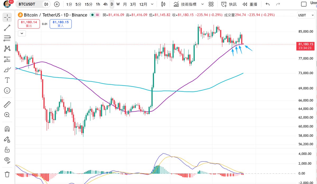Add a symbol with the plus circle
This screenshot has width=317, height=184.
57,4
